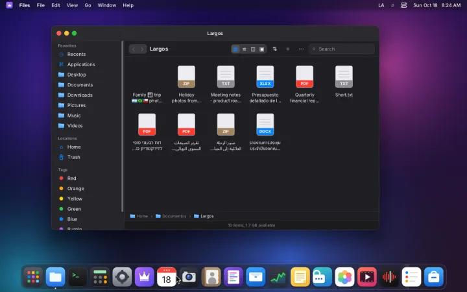Select the Meeting notes TXT file
The height and width of the screenshot is (292, 467).
tap(226, 84)
